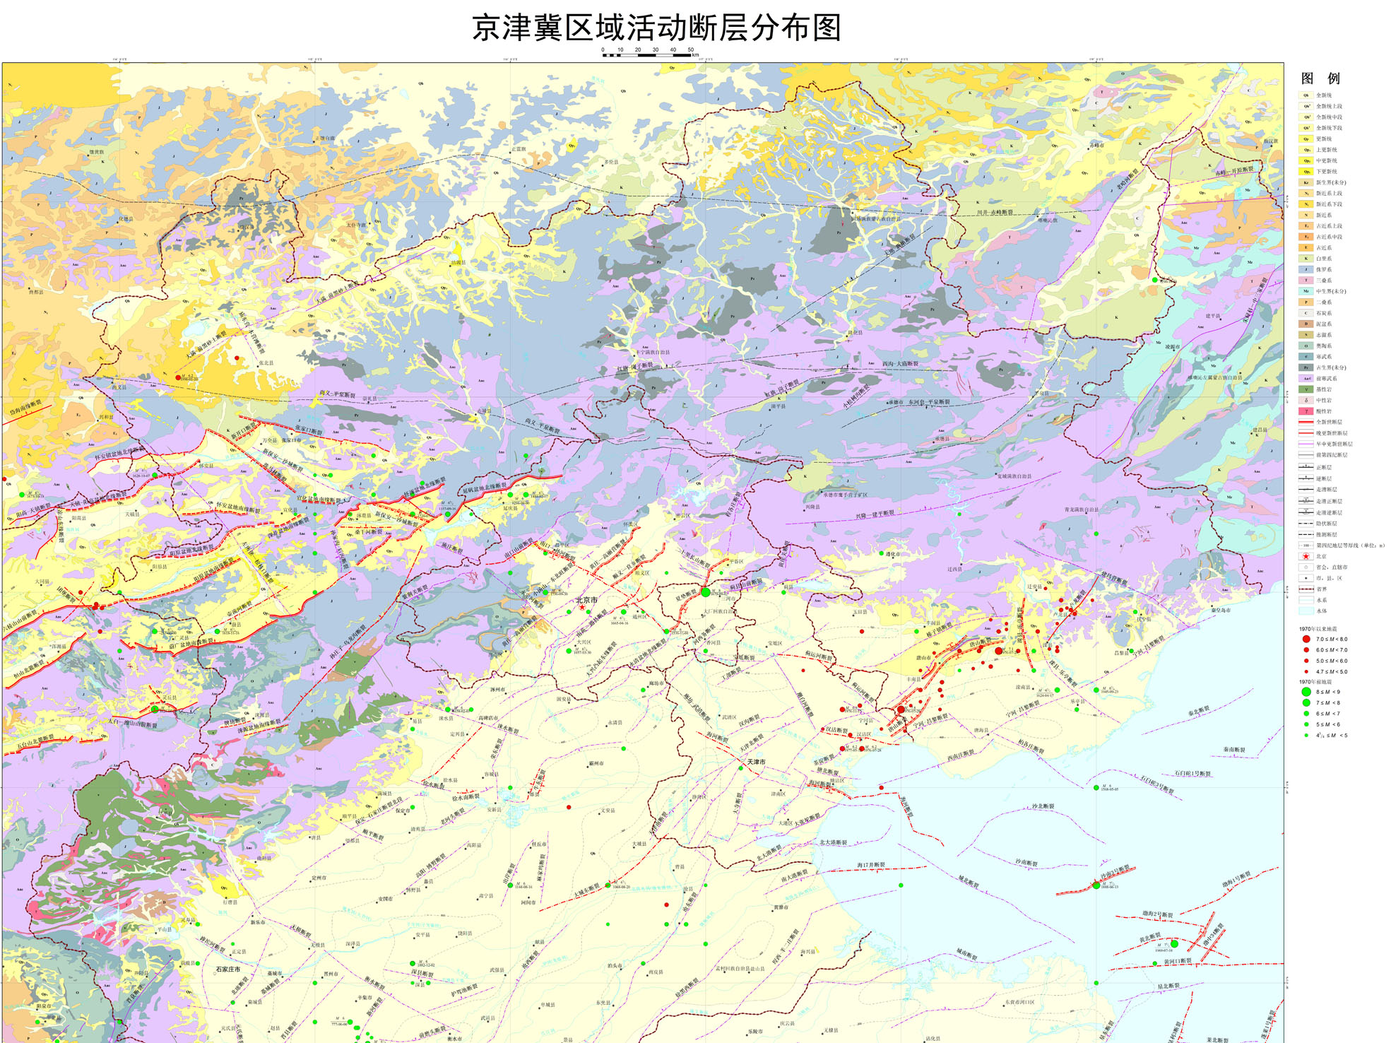Click the 北京 red star symbol in legend
Screen dimensions: 1391x1043
tap(1306, 557)
